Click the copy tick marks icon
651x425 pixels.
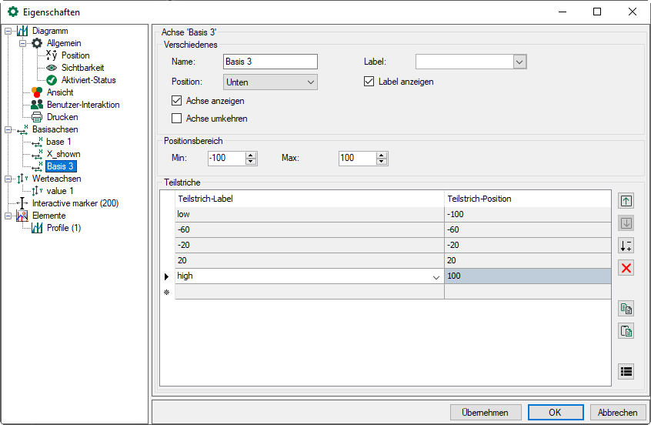point(626,309)
